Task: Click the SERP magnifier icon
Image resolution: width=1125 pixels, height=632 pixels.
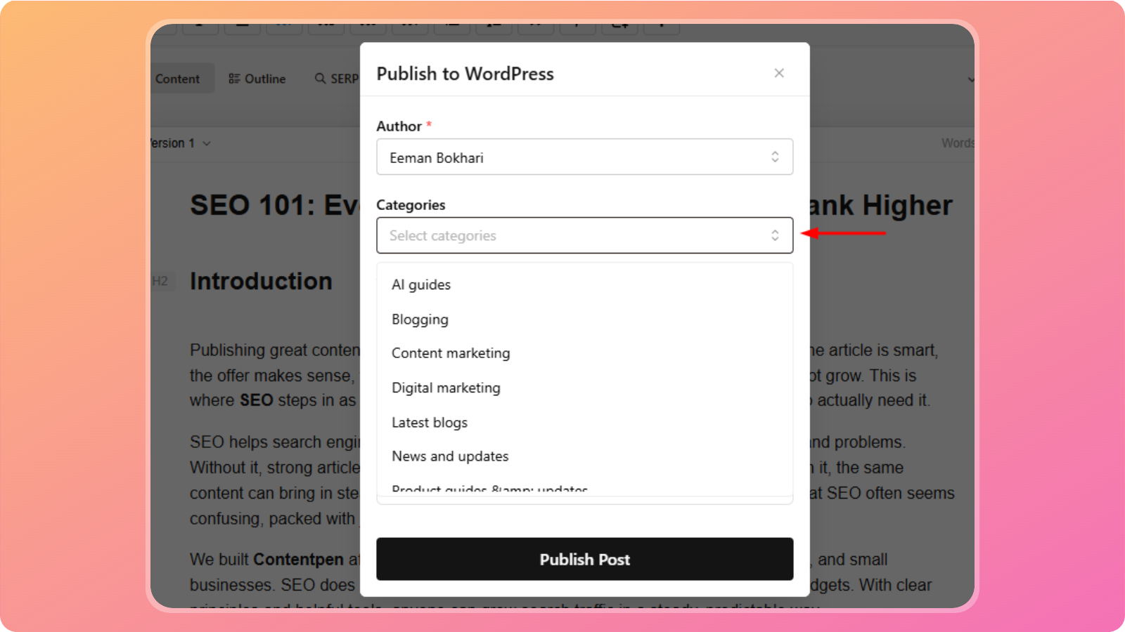Action: (320, 79)
